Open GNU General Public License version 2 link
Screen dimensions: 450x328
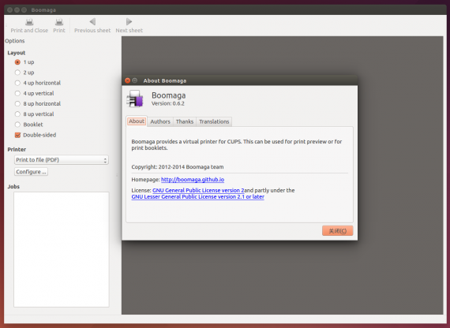pos(198,190)
